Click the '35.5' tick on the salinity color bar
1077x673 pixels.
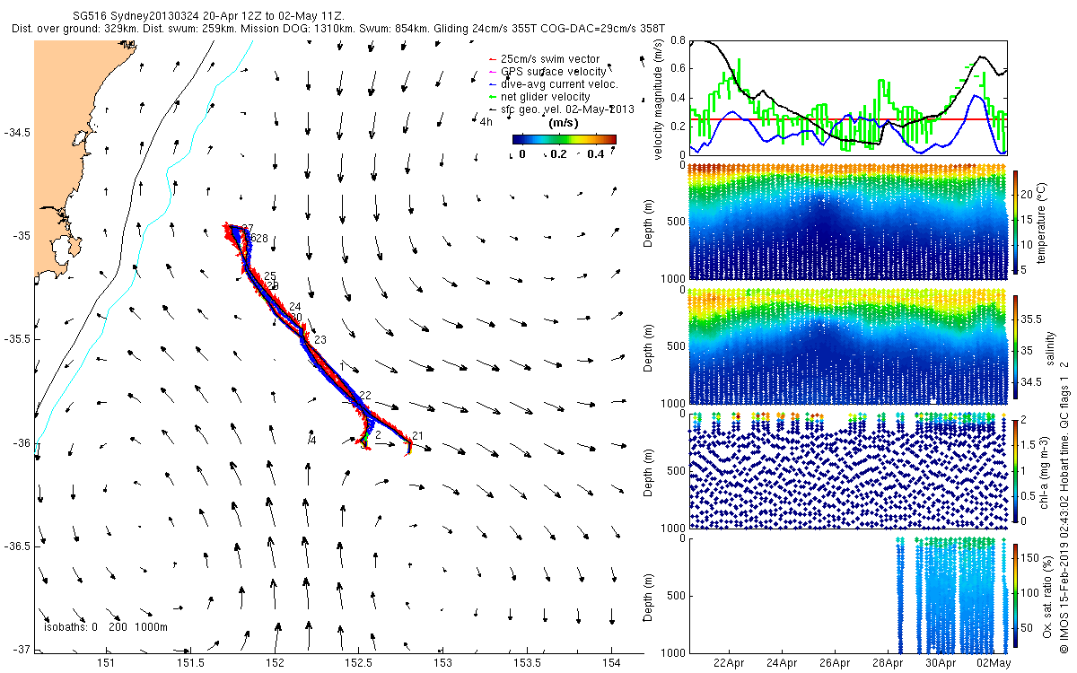click(1030, 319)
